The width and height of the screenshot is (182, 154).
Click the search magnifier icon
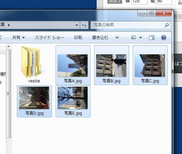tap(167, 25)
